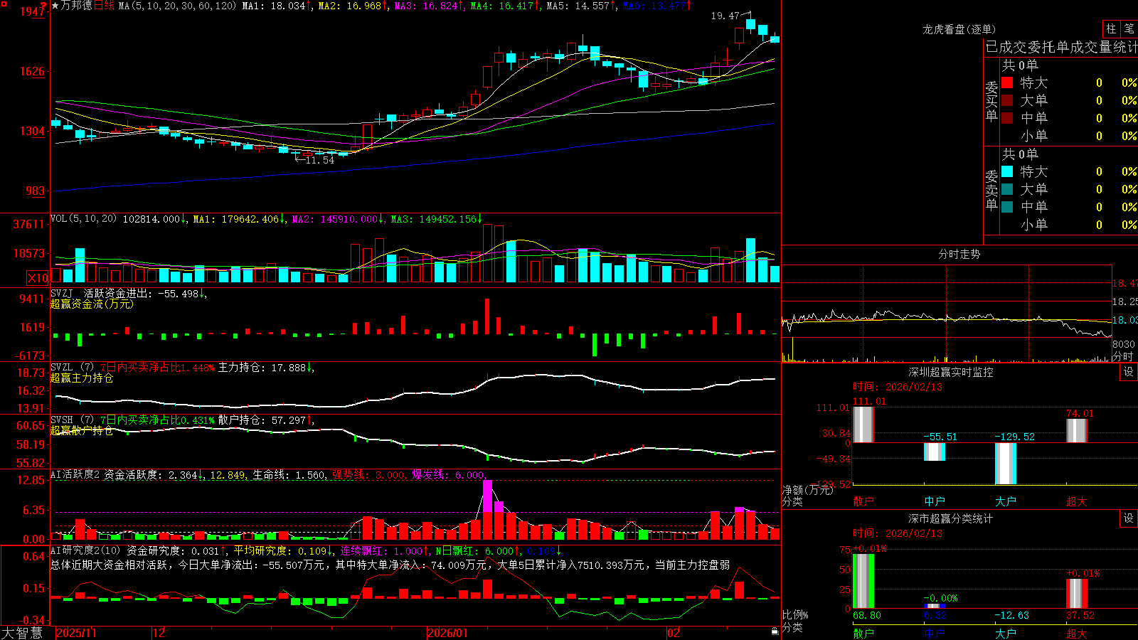This screenshot has height=640, width=1138.
Task: Click the 日线 period label
Action: (104, 6)
